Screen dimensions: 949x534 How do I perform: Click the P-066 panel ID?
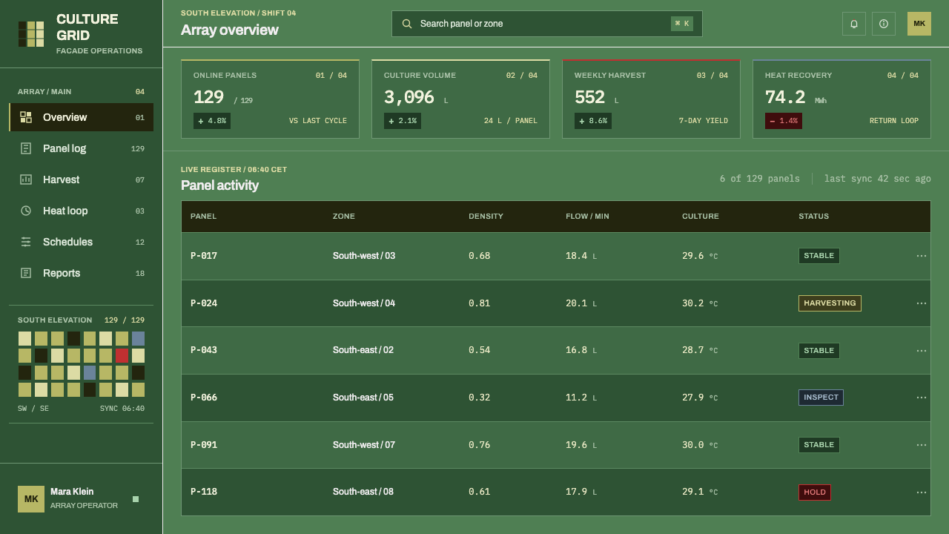pyautogui.click(x=204, y=398)
